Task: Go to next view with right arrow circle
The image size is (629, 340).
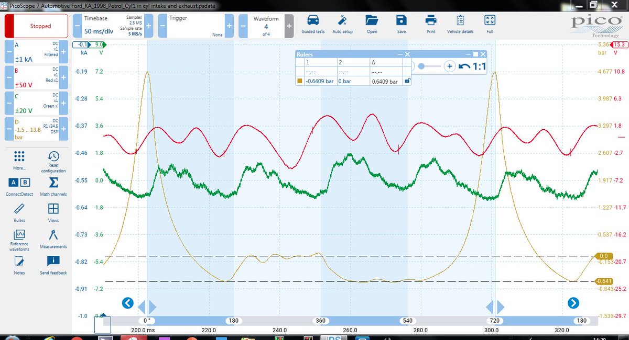Action: point(573,303)
